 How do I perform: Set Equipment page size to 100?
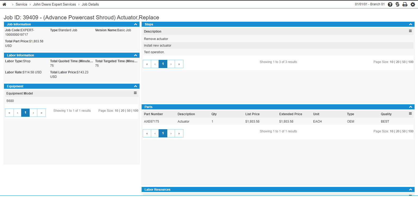pos(136,111)
